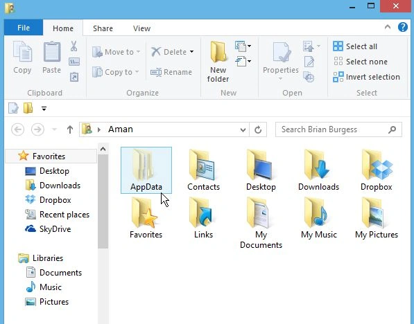Go back with the Back arrow
Image resolution: width=414 pixels, height=324 pixels.
click(18, 129)
